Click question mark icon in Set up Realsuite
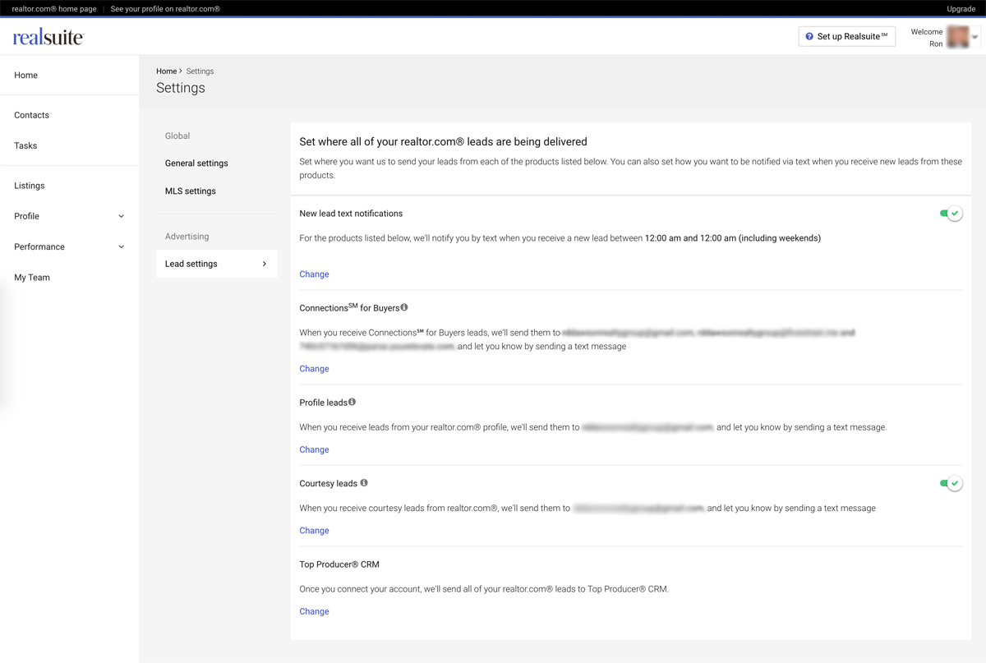Screen dimensions: 986x663 pos(809,36)
